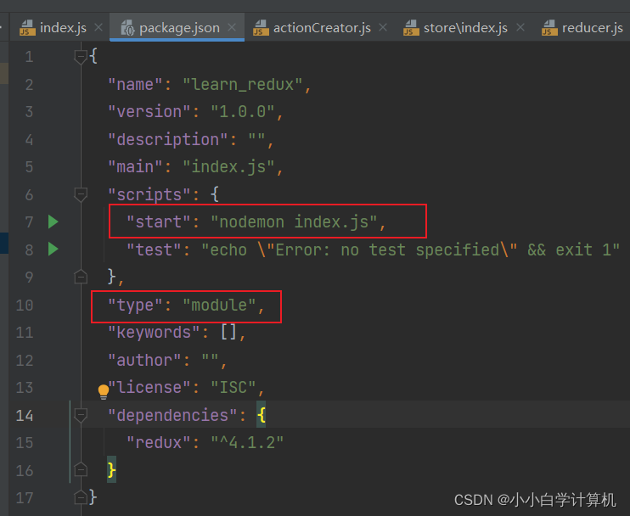Open the reducer.js tab

tap(583, 28)
